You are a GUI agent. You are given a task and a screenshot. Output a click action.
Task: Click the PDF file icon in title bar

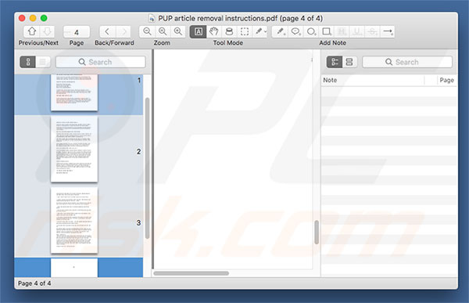point(152,18)
